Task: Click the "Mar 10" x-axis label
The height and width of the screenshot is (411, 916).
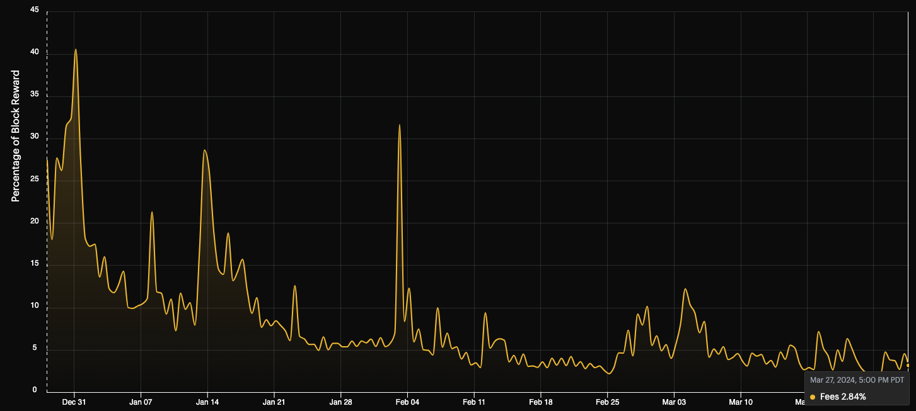Action: click(x=741, y=402)
